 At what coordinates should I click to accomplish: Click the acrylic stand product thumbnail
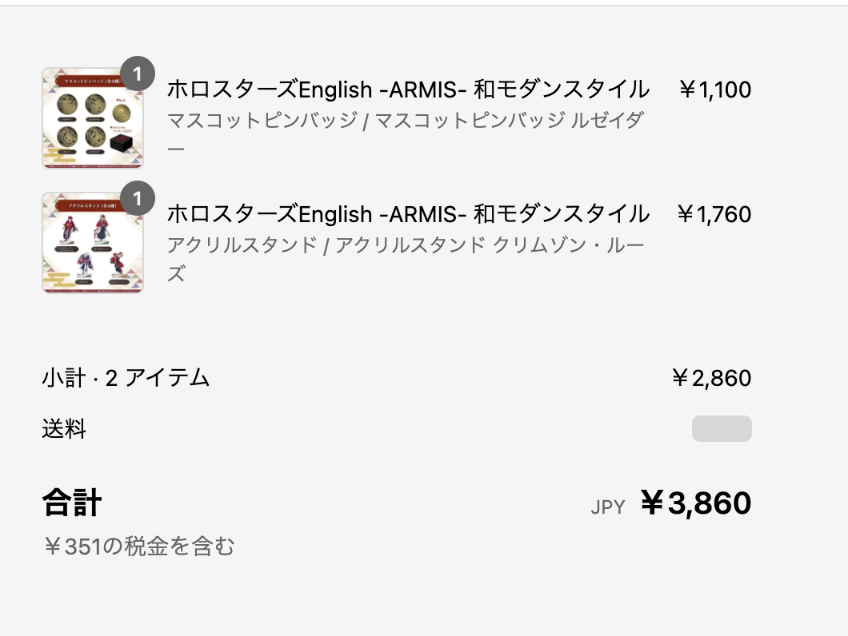pyautogui.click(x=93, y=243)
